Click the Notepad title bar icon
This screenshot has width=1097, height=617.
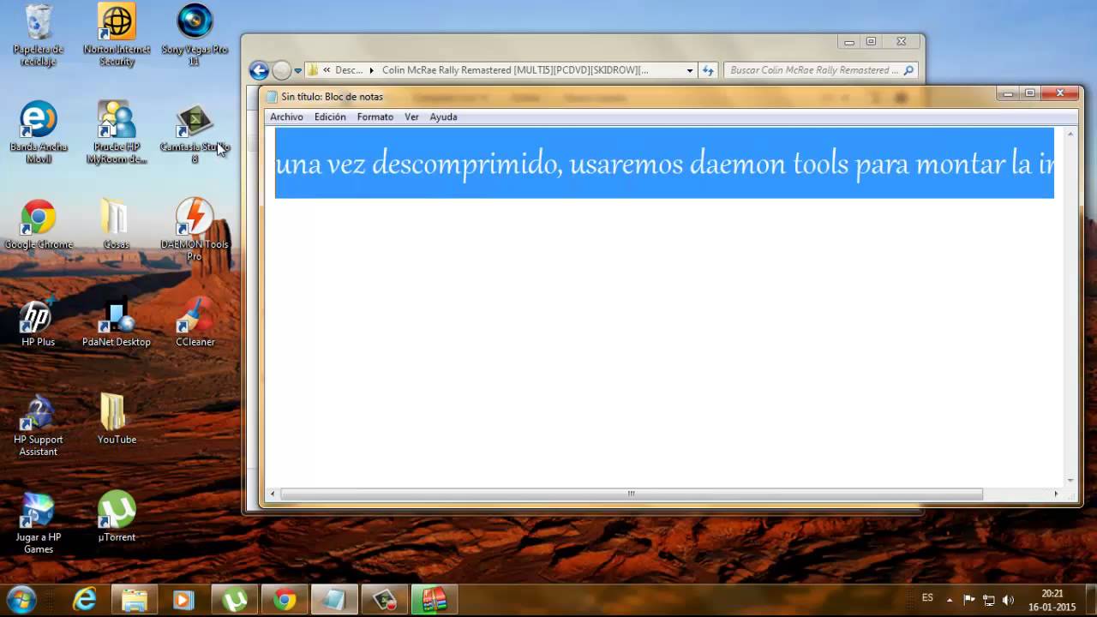[x=273, y=97]
